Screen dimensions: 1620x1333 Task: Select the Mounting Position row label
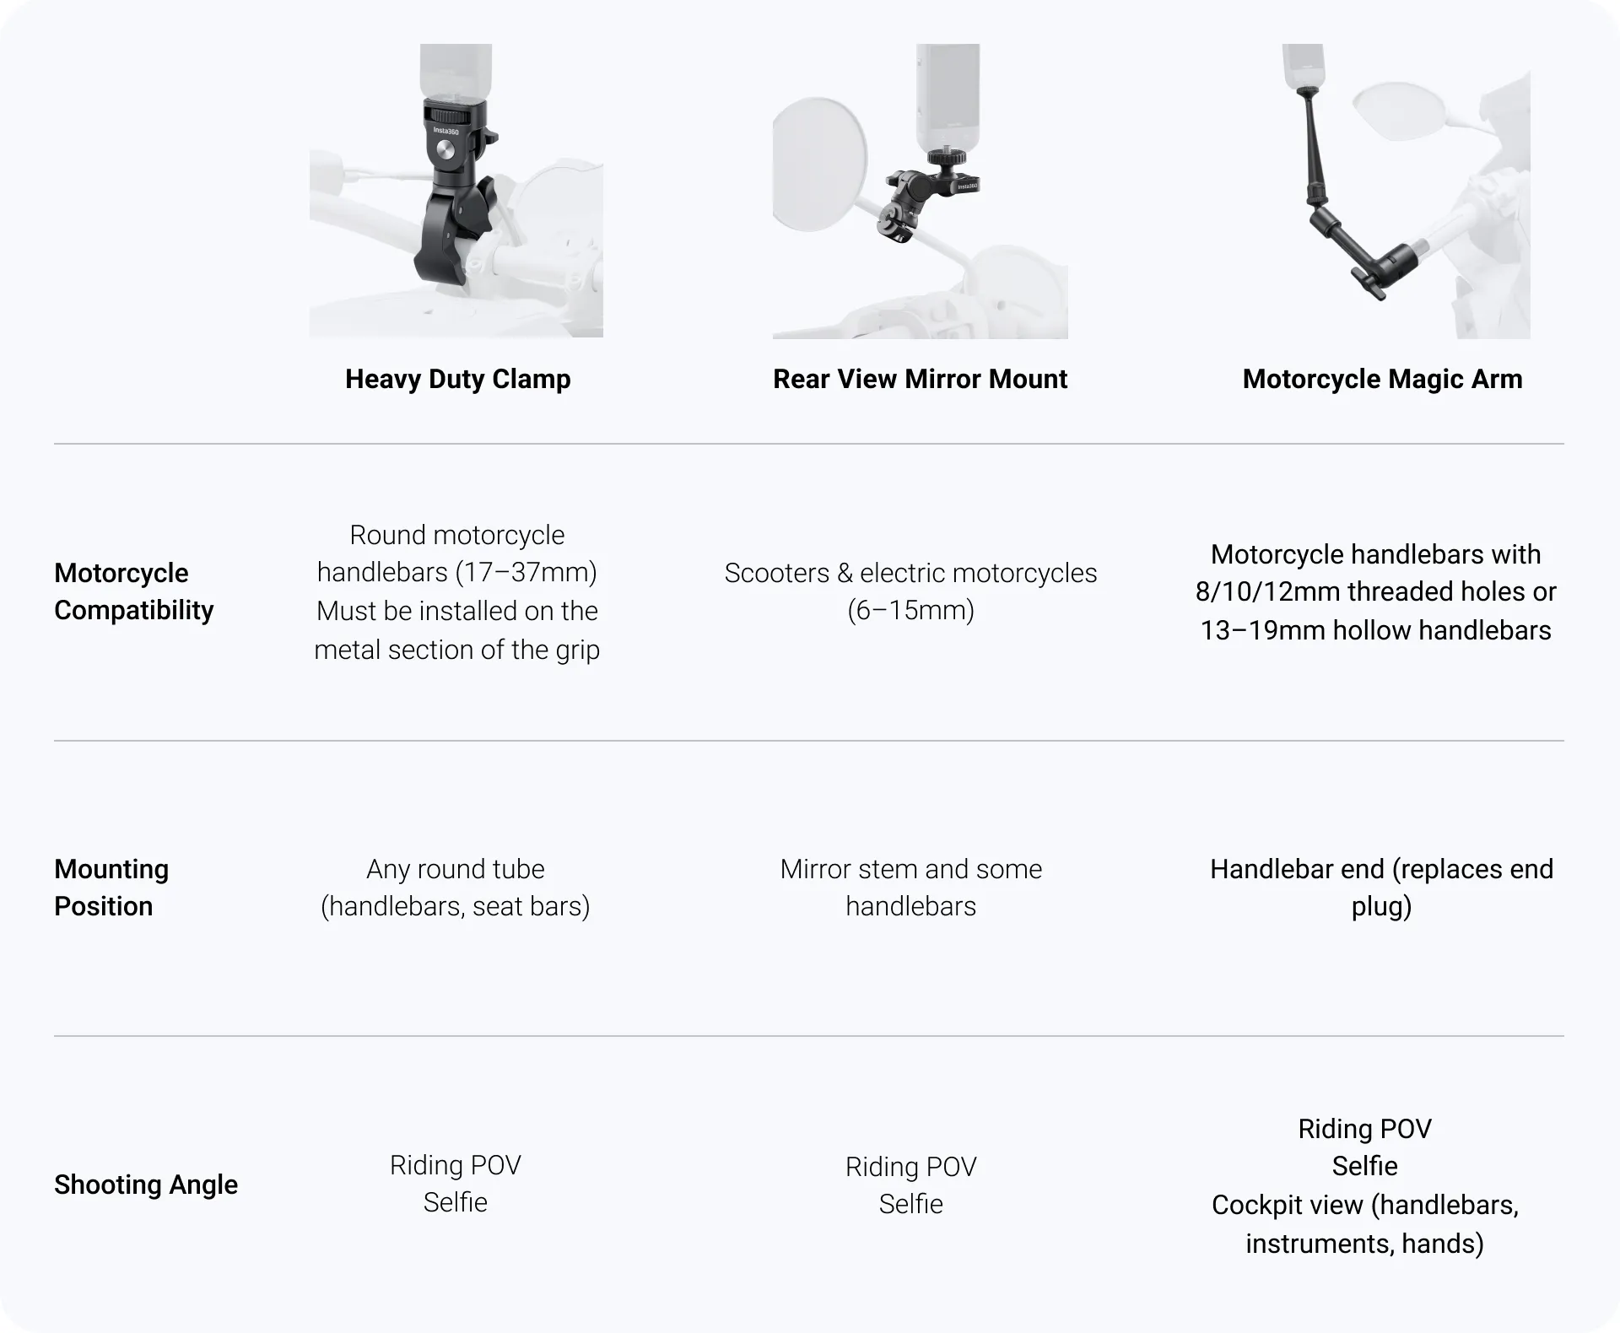[x=111, y=888]
